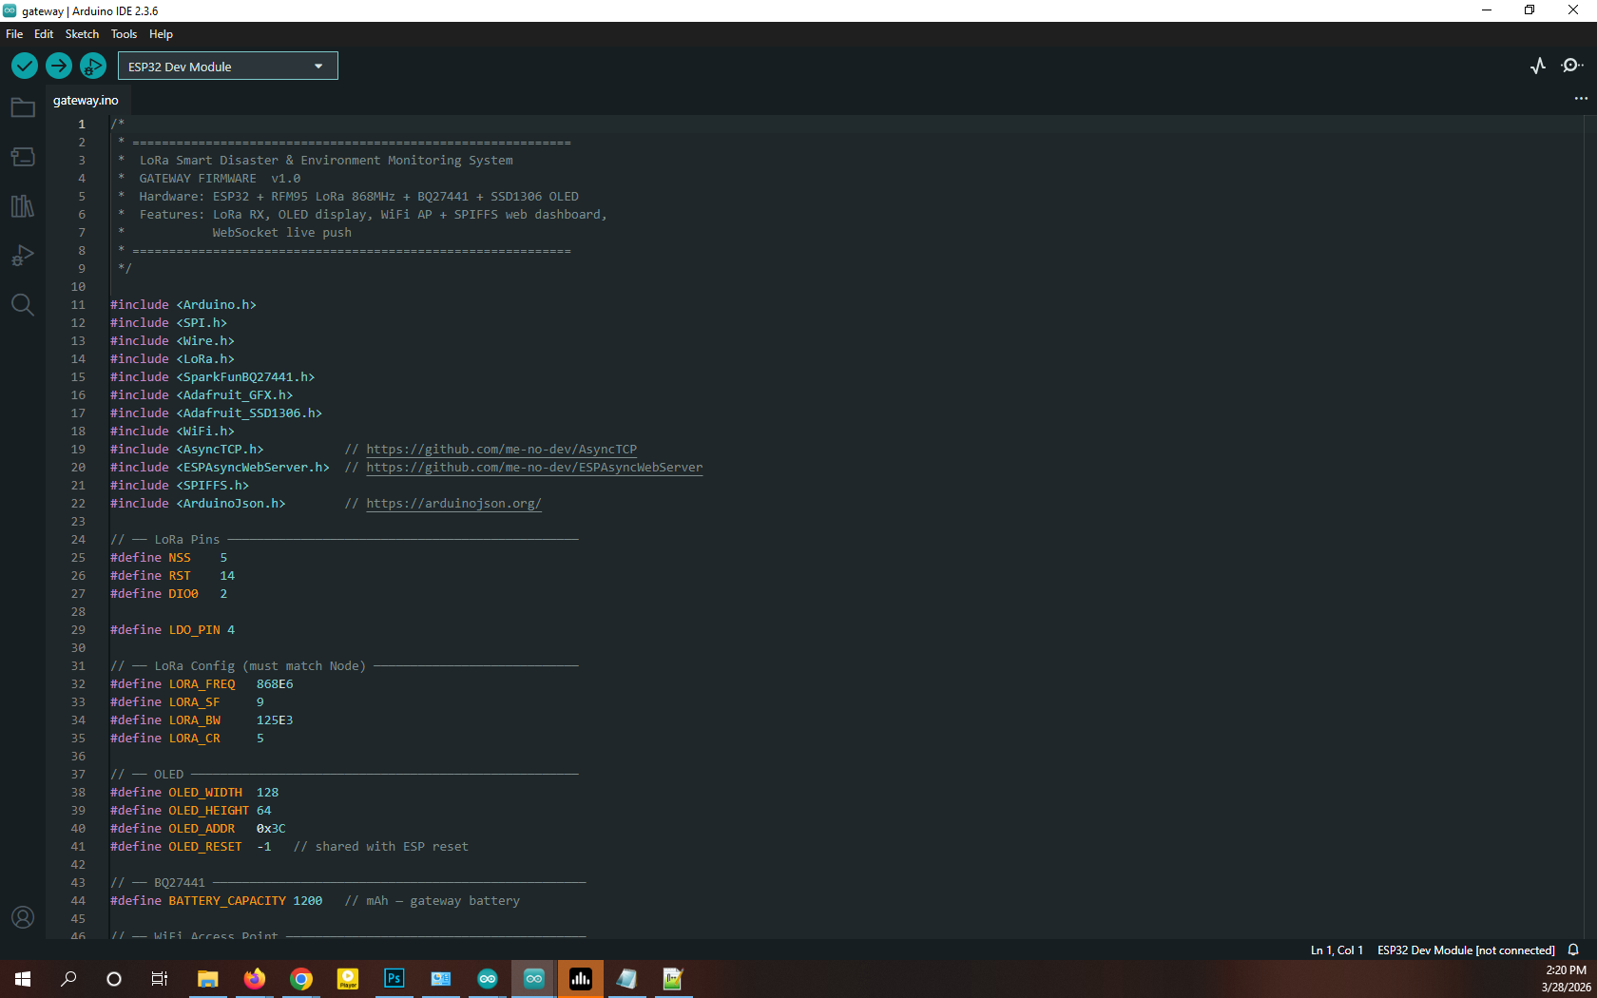The height and width of the screenshot is (998, 1597).
Task: Click the #include <Adafruit_SSD1306.h> line
Action: [217, 413]
